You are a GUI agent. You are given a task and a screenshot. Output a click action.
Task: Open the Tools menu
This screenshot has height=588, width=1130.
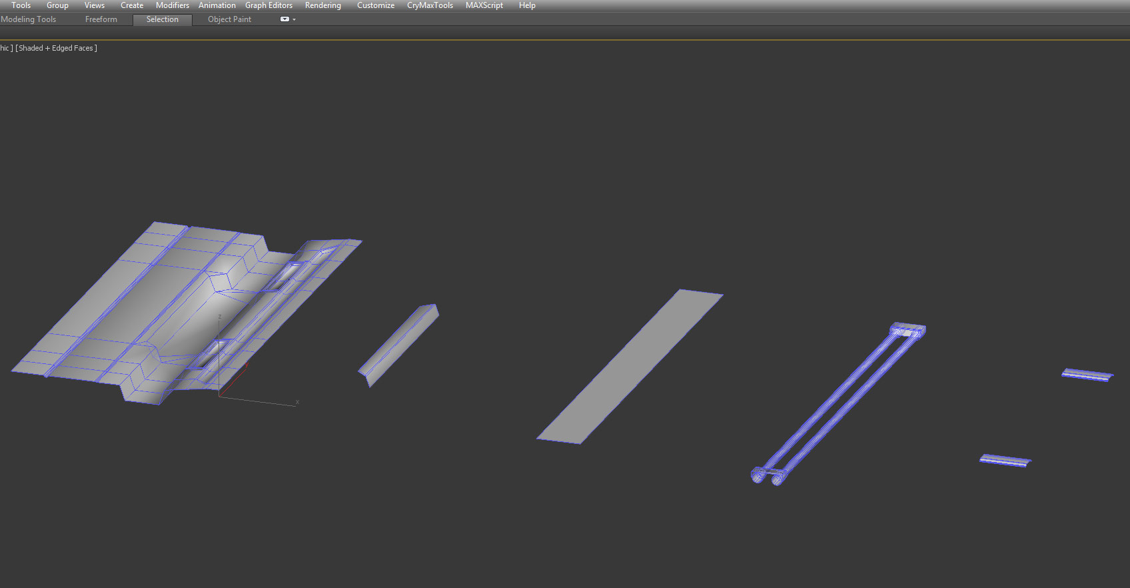pos(21,5)
